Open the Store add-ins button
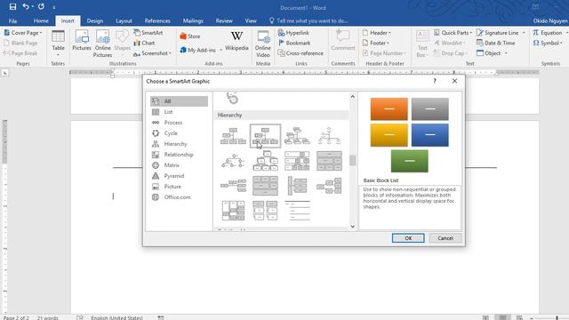Viewport: 569px width, 320px height. (189, 36)
